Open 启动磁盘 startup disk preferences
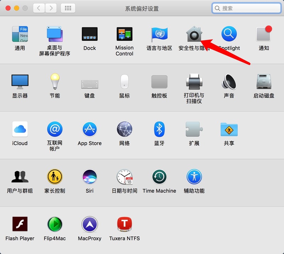Screen dimensions: 284x254 click(x=264, y=82)
